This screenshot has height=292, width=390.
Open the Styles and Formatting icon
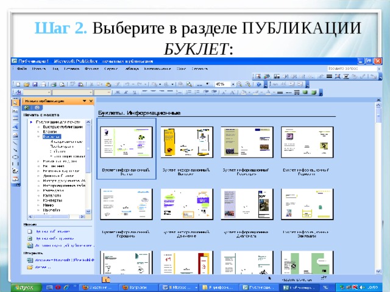19,92
